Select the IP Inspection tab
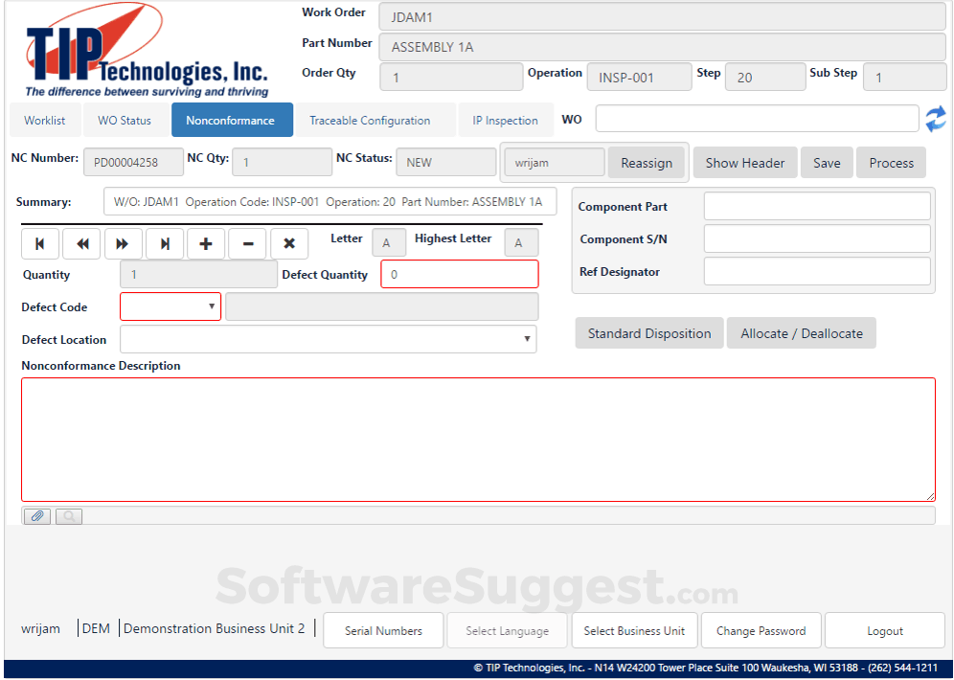 tap(506, 120)
